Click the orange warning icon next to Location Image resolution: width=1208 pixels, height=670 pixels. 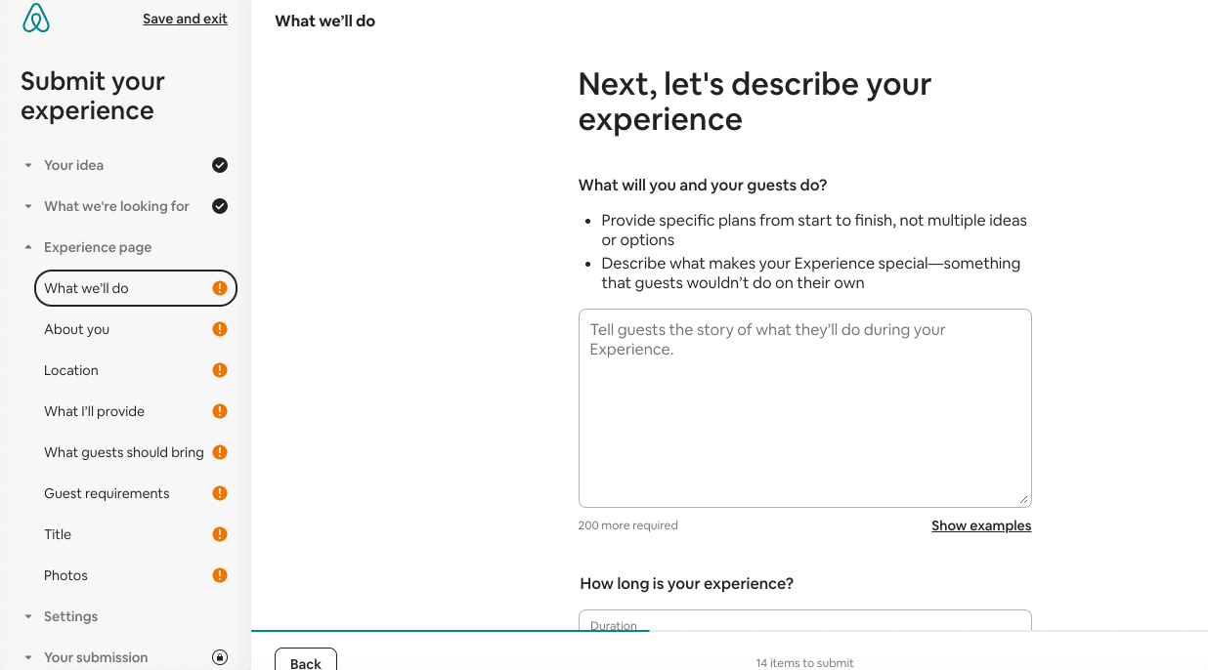coord(220,370)
